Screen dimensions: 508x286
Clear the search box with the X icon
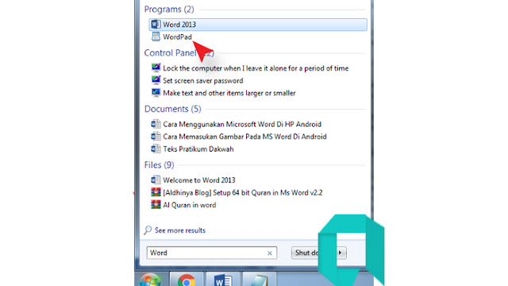click(x=270, y=253)
